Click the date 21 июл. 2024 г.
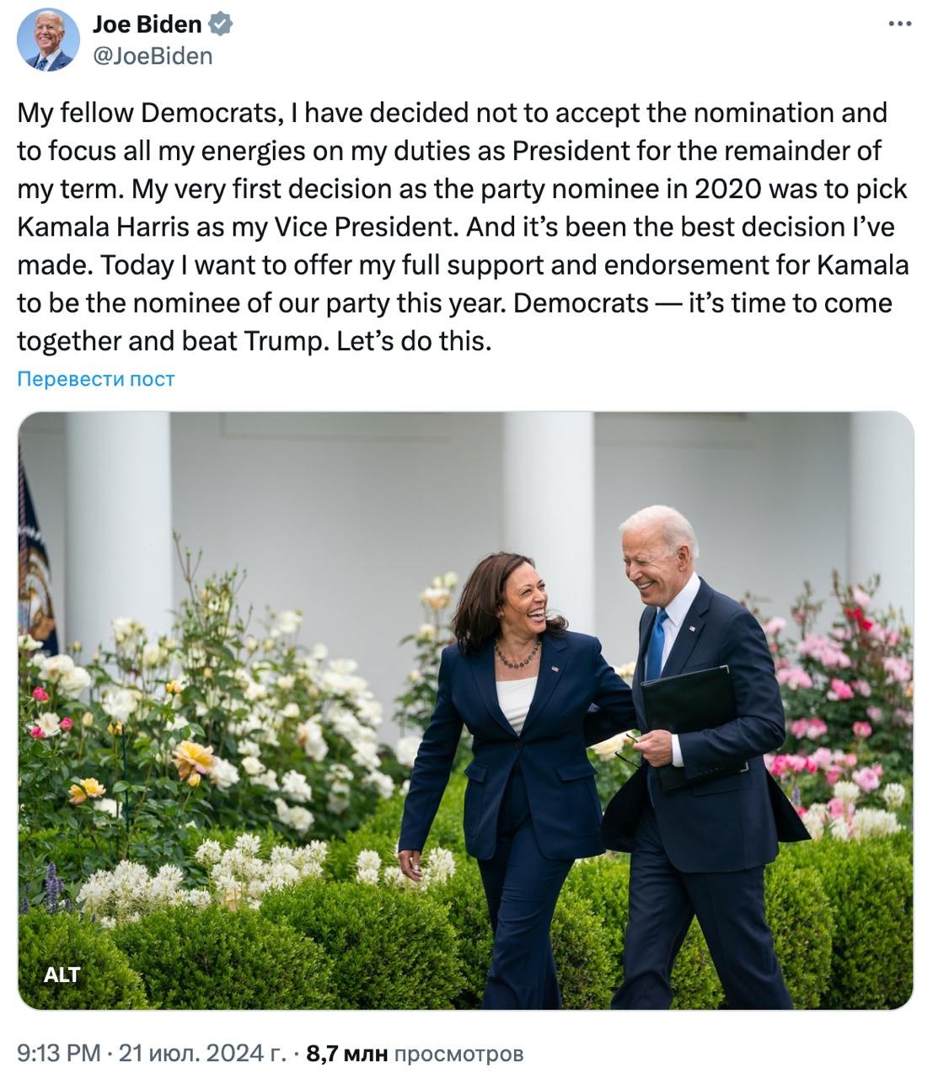This screenshot has height=1078, width=933. [x=202, y=1053]
